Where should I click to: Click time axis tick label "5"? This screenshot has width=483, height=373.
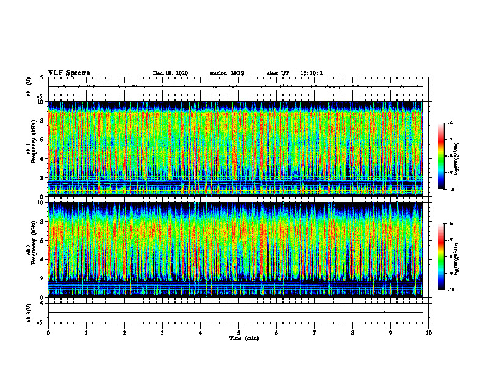coord(238,333)
